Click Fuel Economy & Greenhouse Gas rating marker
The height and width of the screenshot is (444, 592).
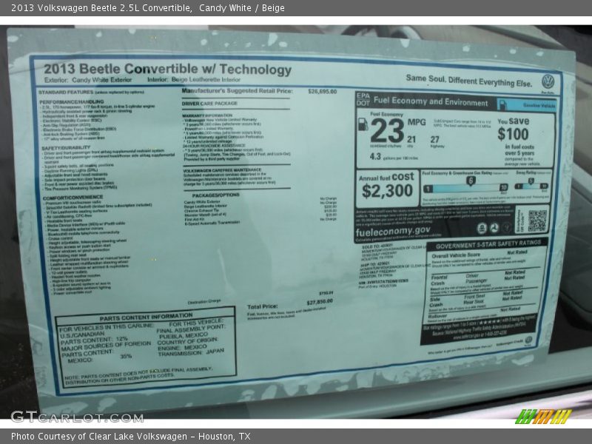471,181
